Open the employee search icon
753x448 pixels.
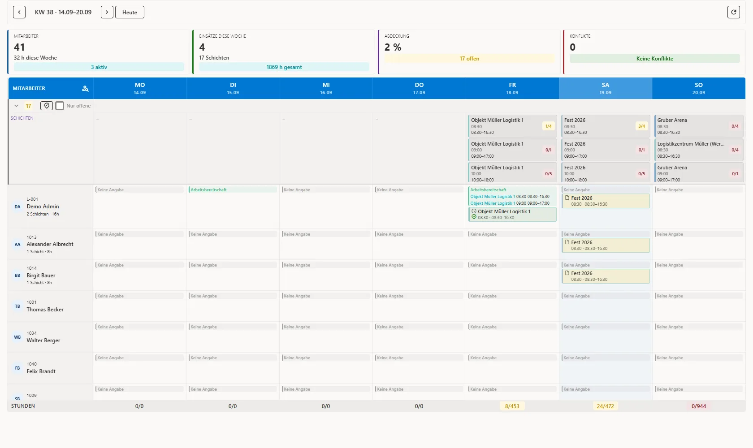tap(85, 88)
